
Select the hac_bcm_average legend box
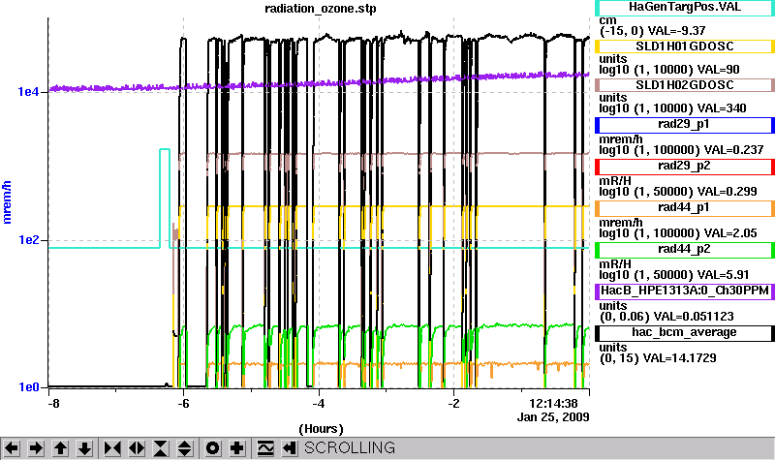click(x=685, y=332)
